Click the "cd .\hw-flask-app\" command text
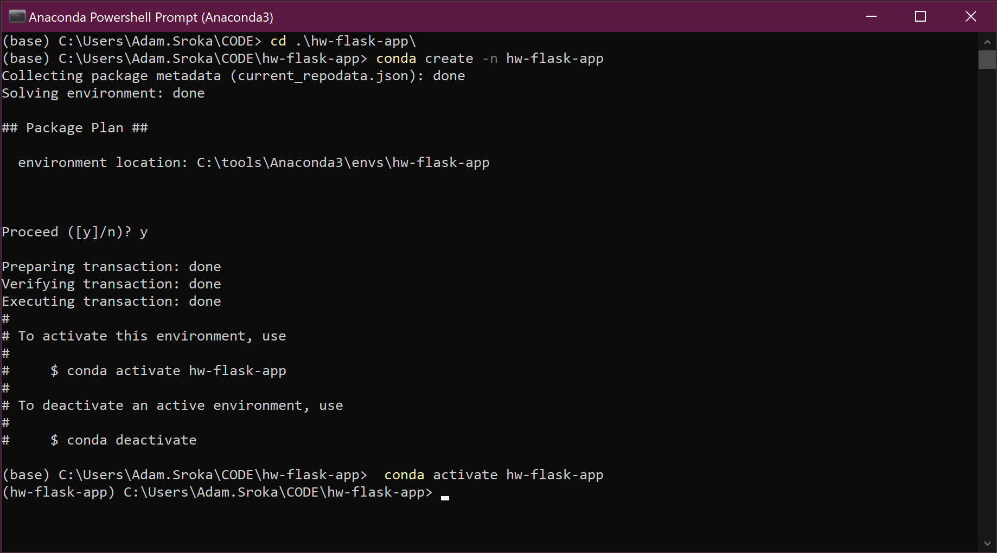This screenshot has height=553, width=997. (343, 41)
